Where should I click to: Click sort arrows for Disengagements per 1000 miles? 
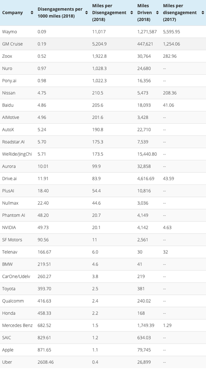[87, 13]
